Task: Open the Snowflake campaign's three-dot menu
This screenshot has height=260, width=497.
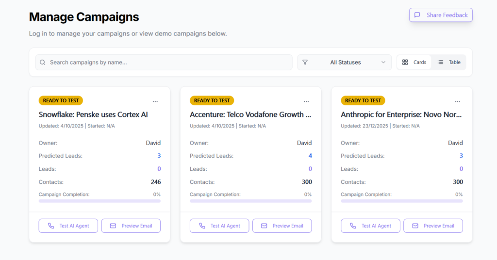Action: click(155, 101)
